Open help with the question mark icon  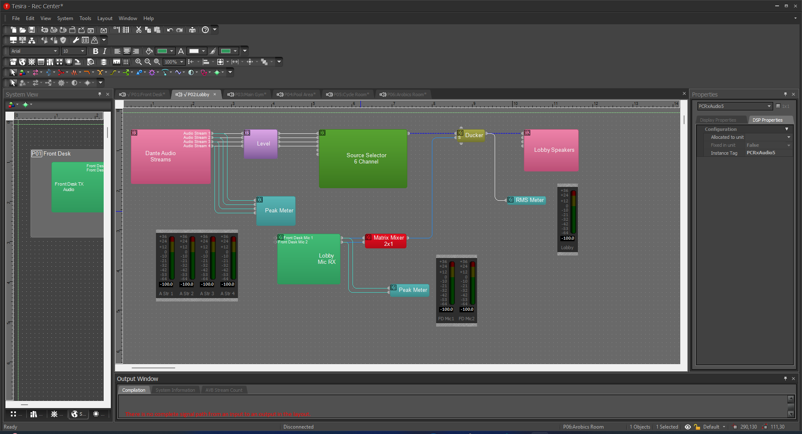[x=205, y=30]
